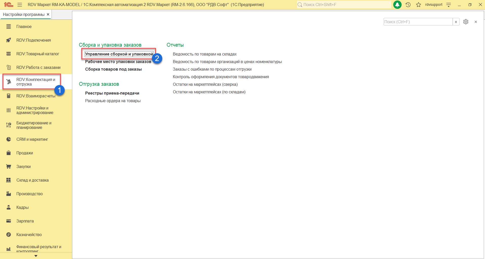485x259 pixels.
Task: Open the RDV:Товарный каталог section
Action: [38, 54]
